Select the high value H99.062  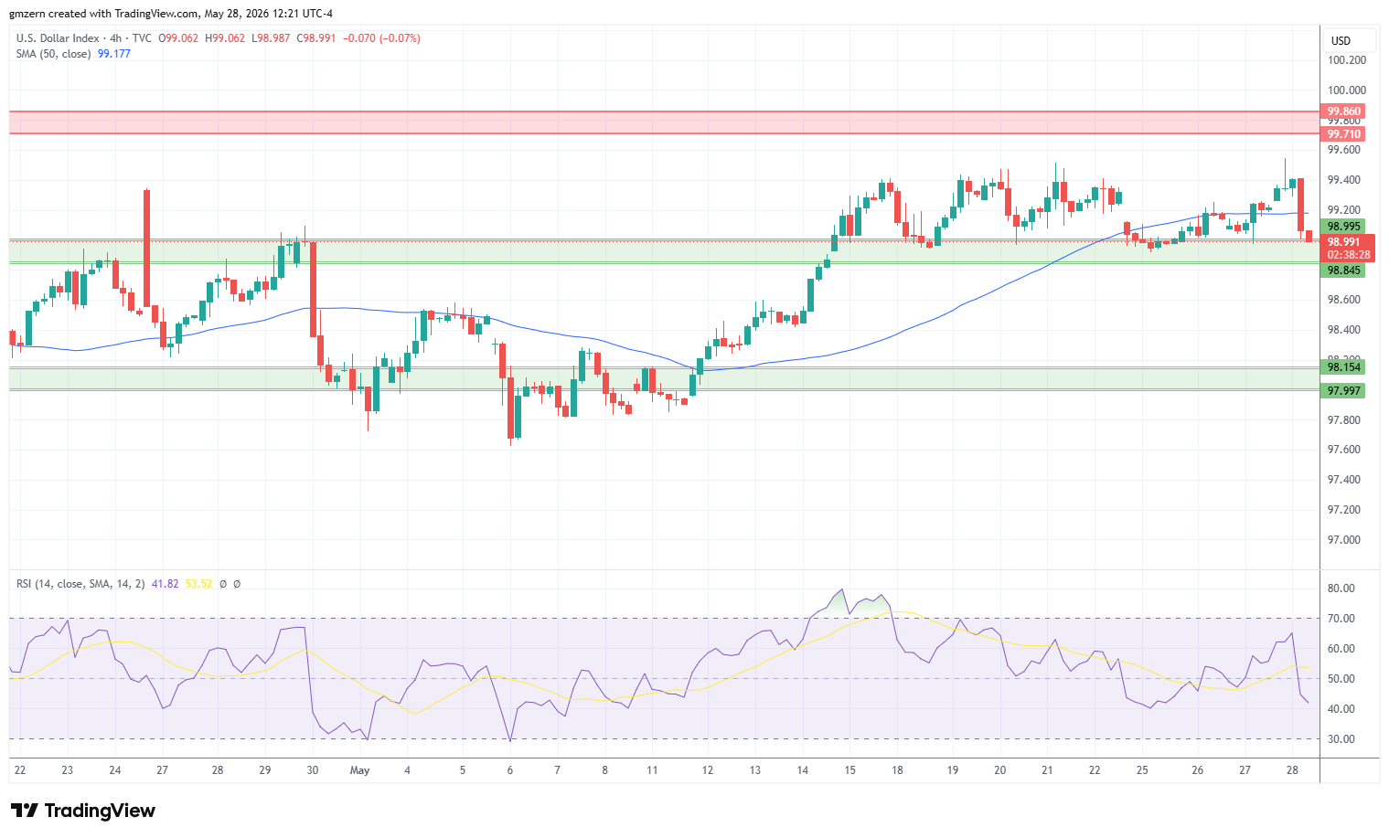(x=225, y=38)
